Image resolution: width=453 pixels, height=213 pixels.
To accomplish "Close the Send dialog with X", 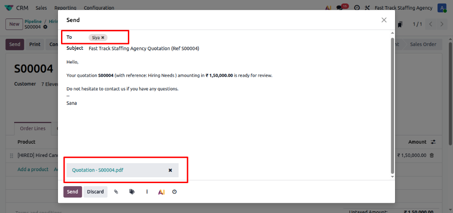I will [384, 20].
